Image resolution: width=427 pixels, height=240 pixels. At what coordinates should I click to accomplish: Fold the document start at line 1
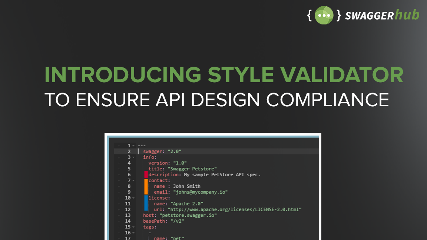(x=133, y=146)
